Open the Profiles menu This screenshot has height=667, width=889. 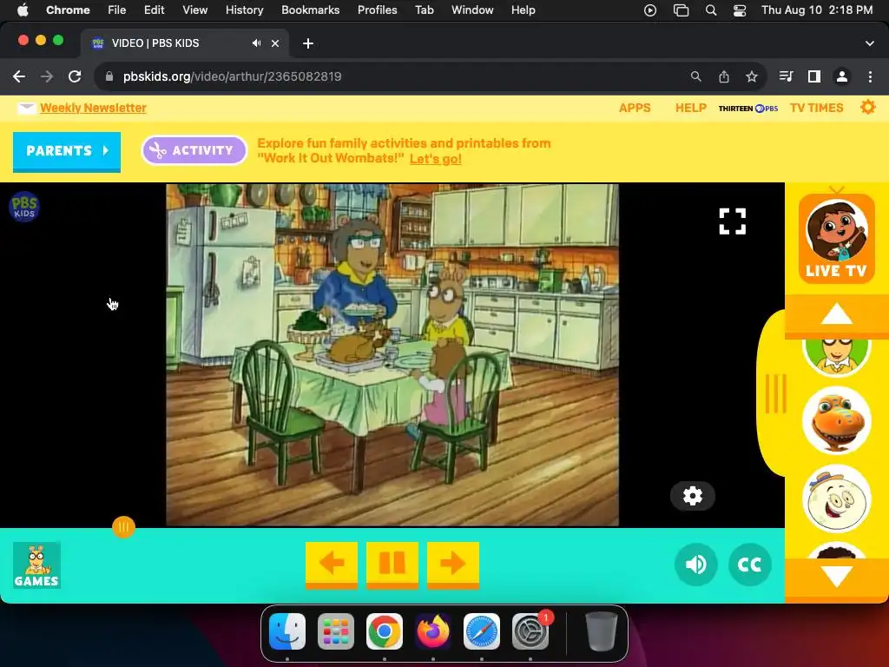point(377,10)
